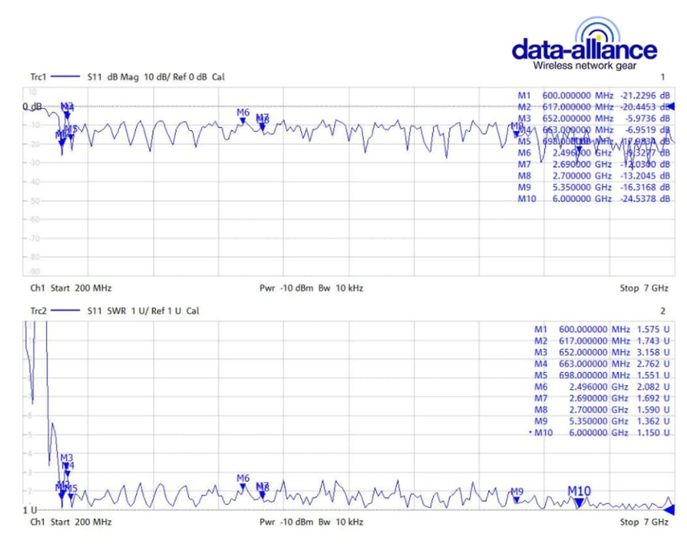The height and width of the screenshot is (546, 687).
Task: Click SWR table M7 row '1.692 U'
Action: point(653,398)
